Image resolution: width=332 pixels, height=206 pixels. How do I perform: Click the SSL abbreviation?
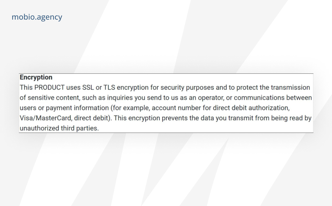click(x=88, y=87)
